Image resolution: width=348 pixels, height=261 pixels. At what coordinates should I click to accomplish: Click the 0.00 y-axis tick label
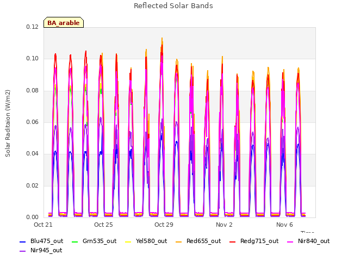click(x=33, y=217)
